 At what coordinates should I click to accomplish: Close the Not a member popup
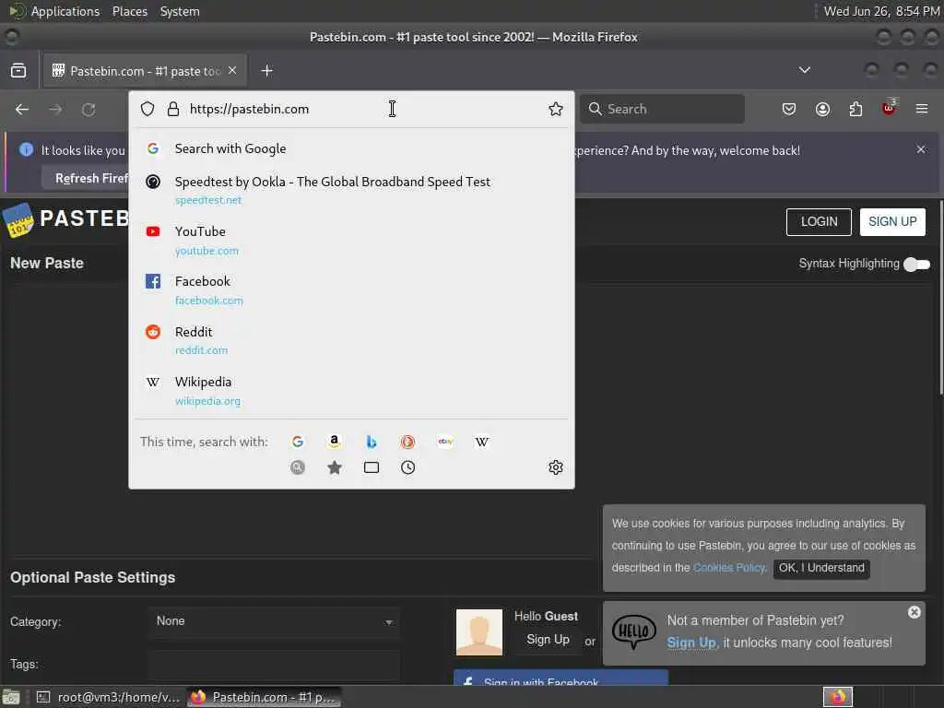tap(914, 612)
